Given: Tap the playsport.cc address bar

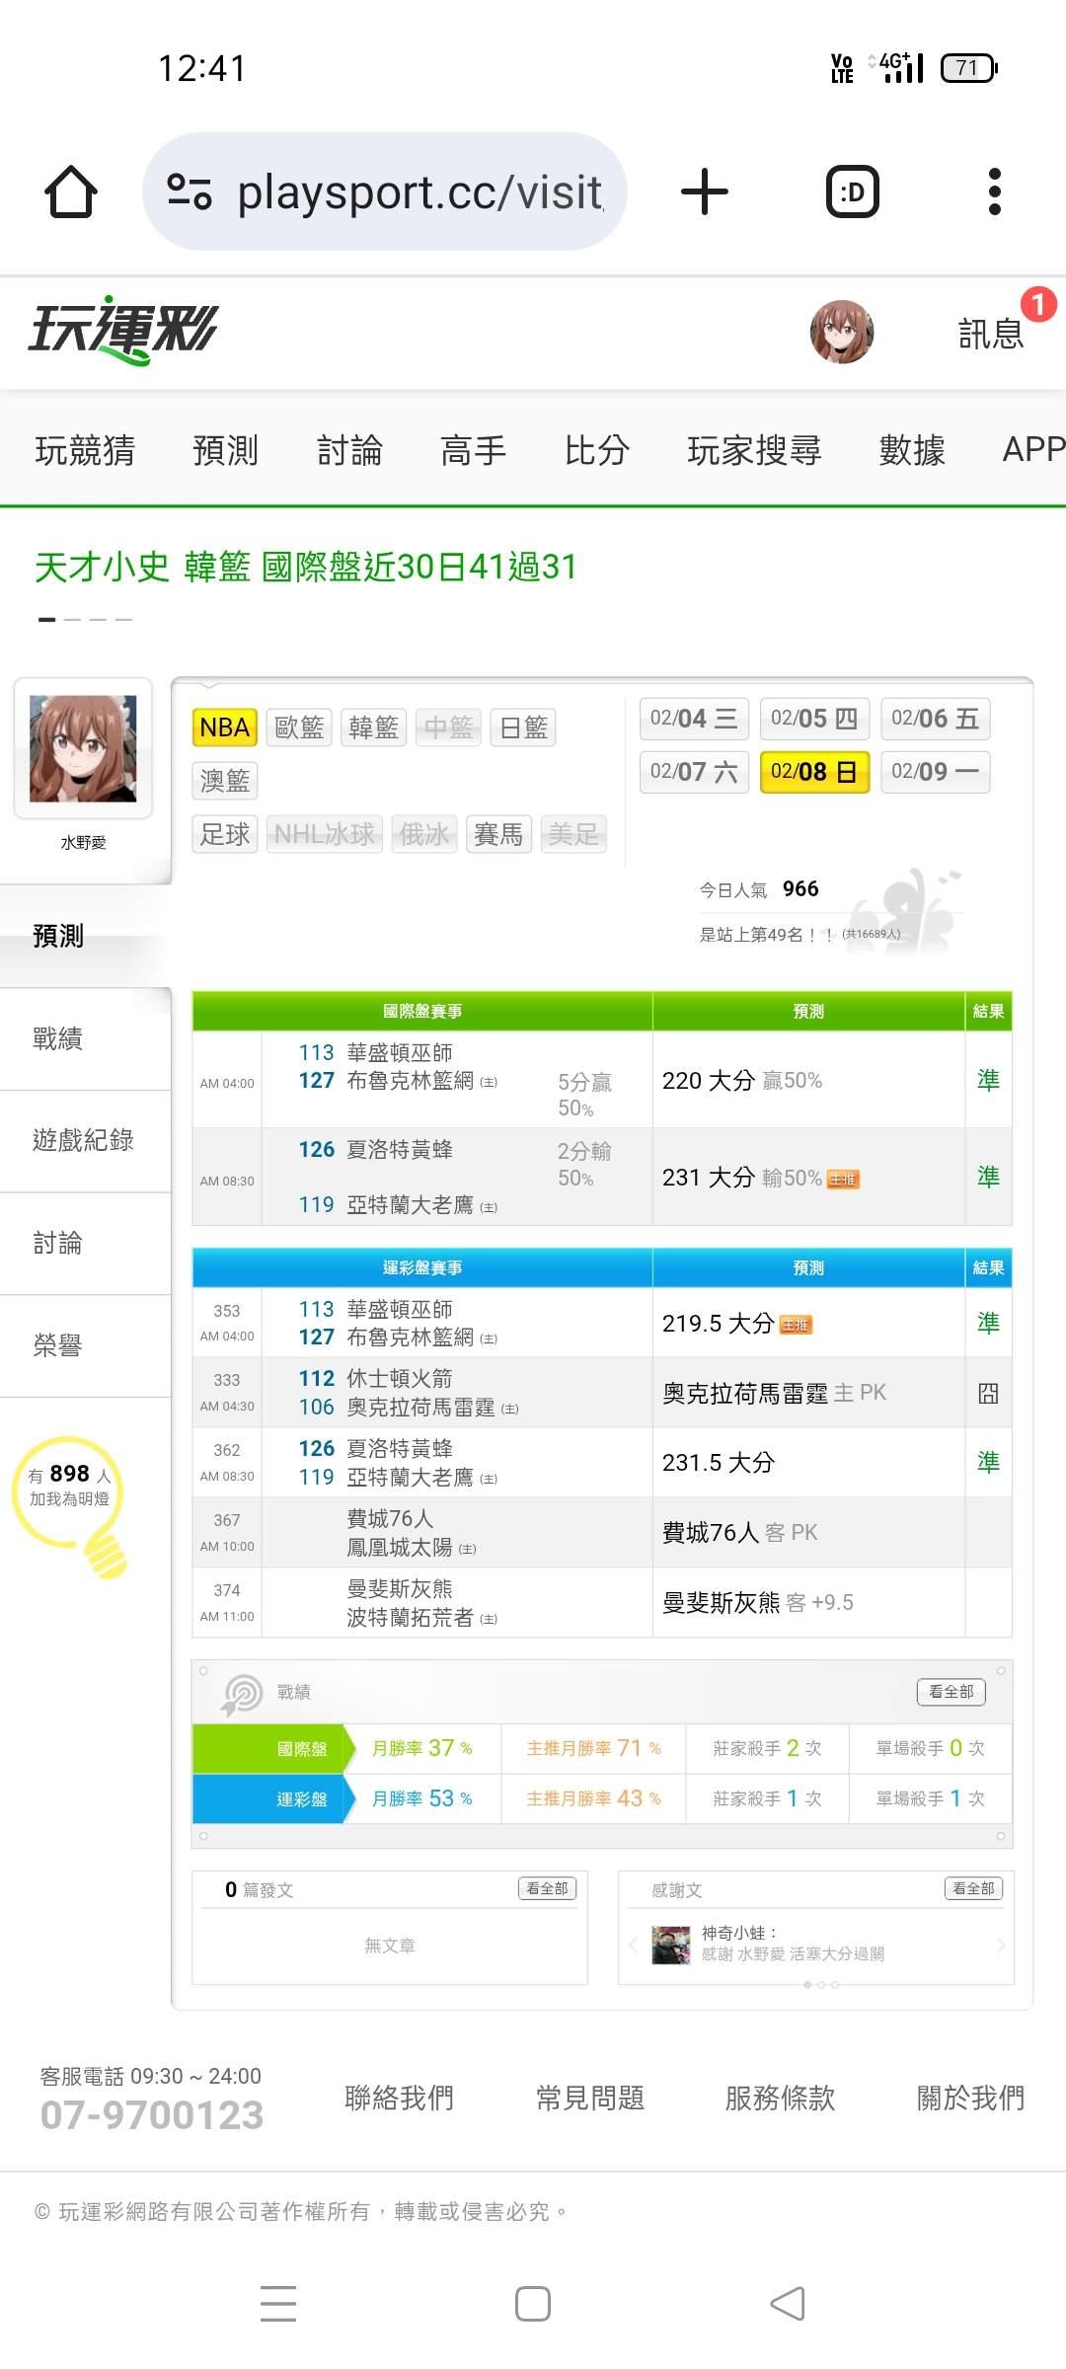Looking at the screenshot, I should (385, 191).
